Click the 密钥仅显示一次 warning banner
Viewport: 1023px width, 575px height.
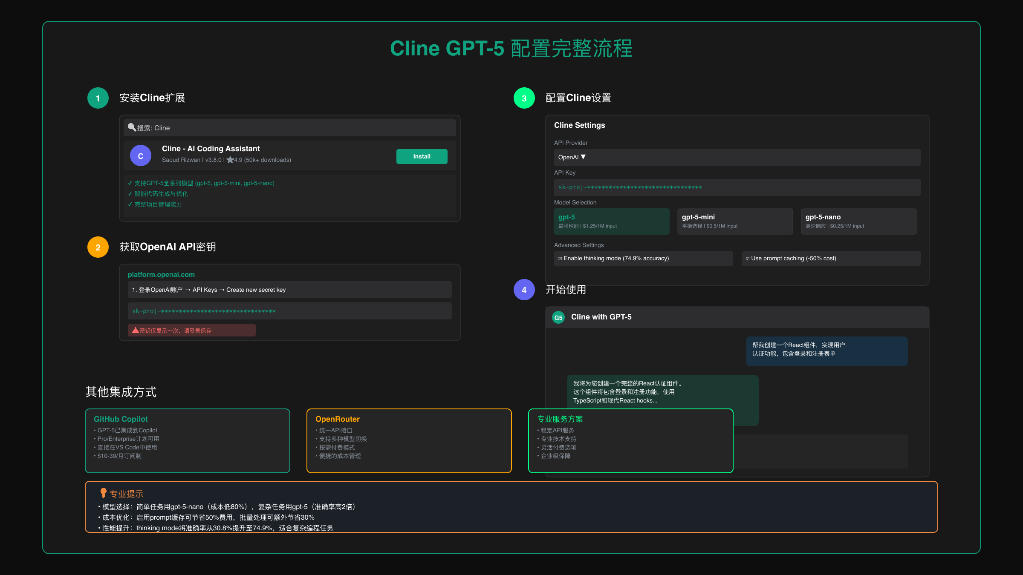pyautogui.click(x=192, y=330)
